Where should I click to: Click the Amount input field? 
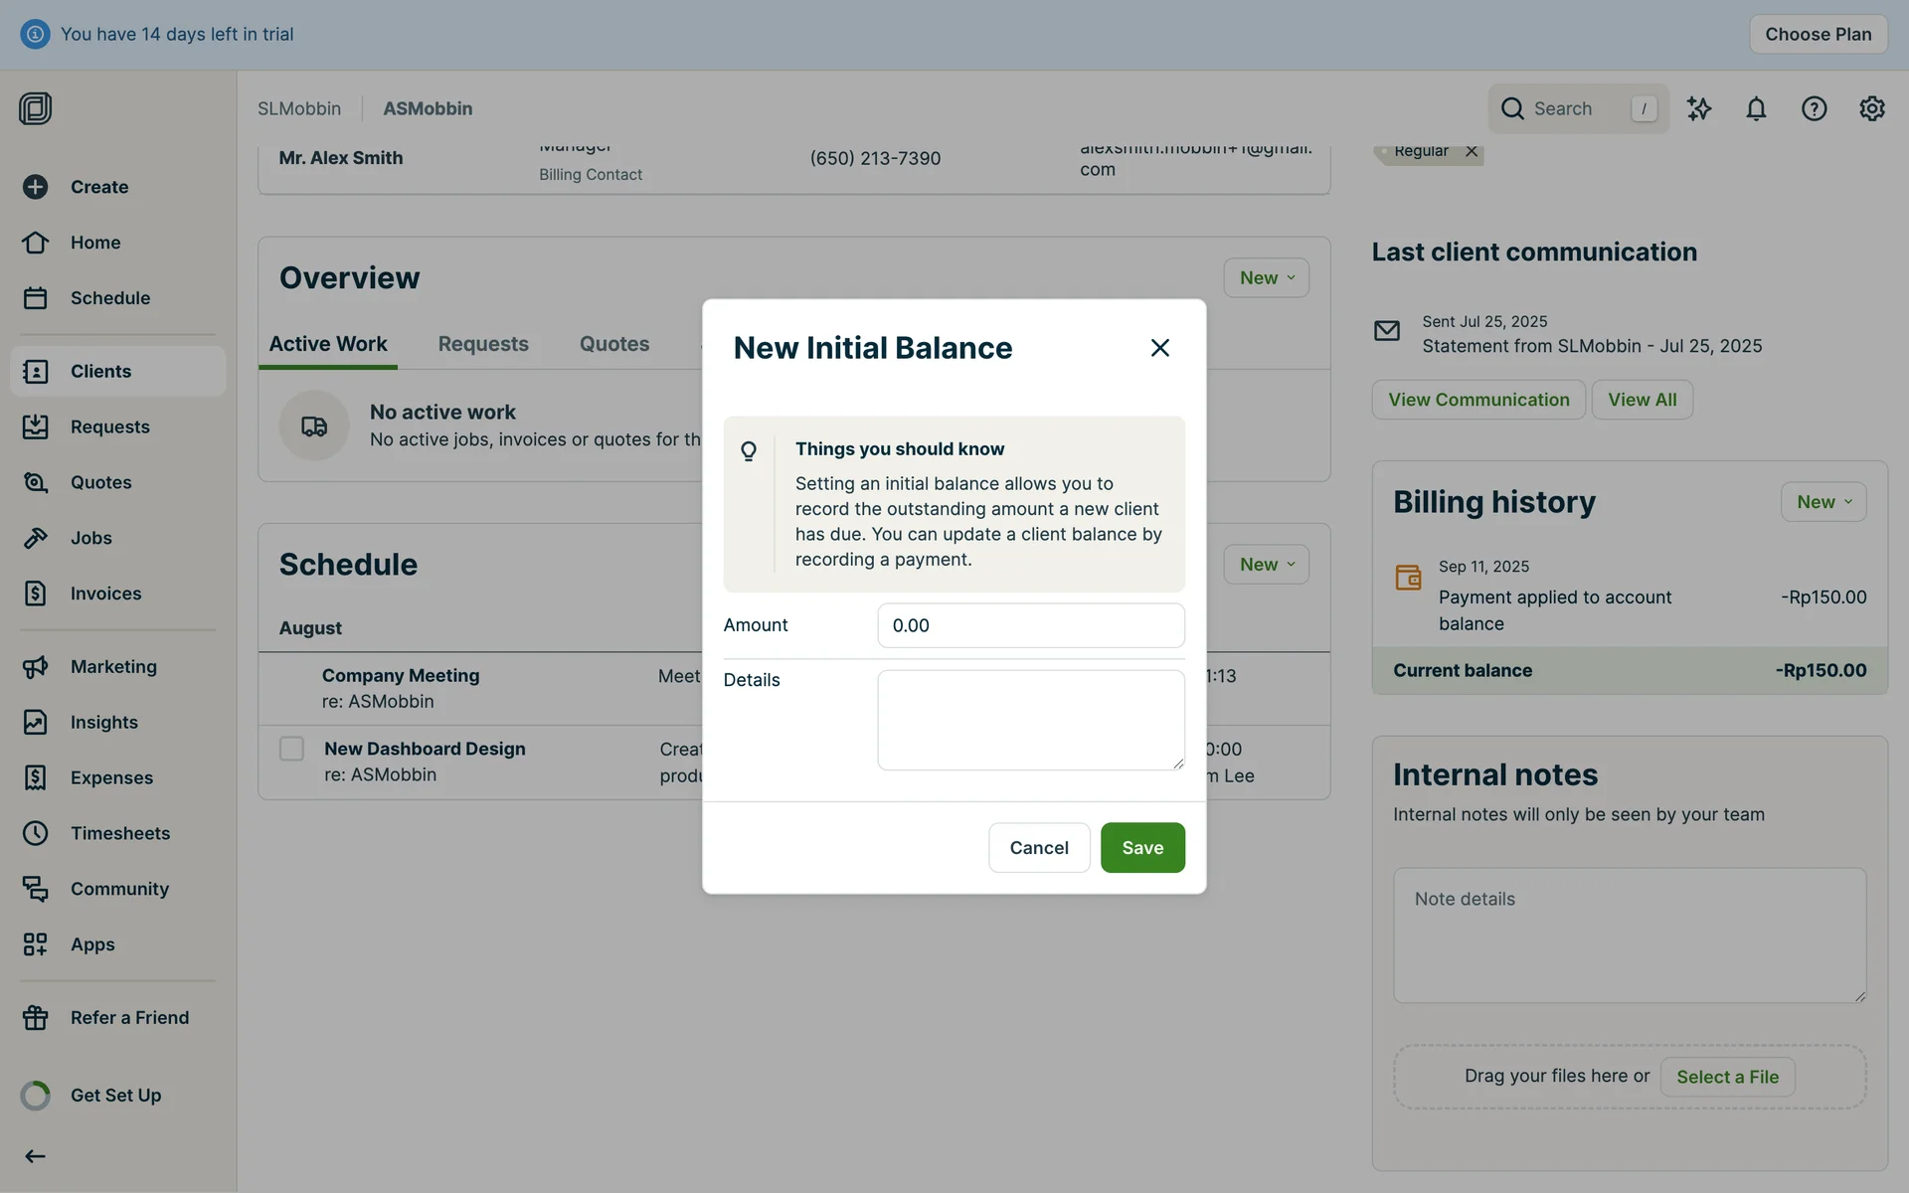(x=1030, y=625)
